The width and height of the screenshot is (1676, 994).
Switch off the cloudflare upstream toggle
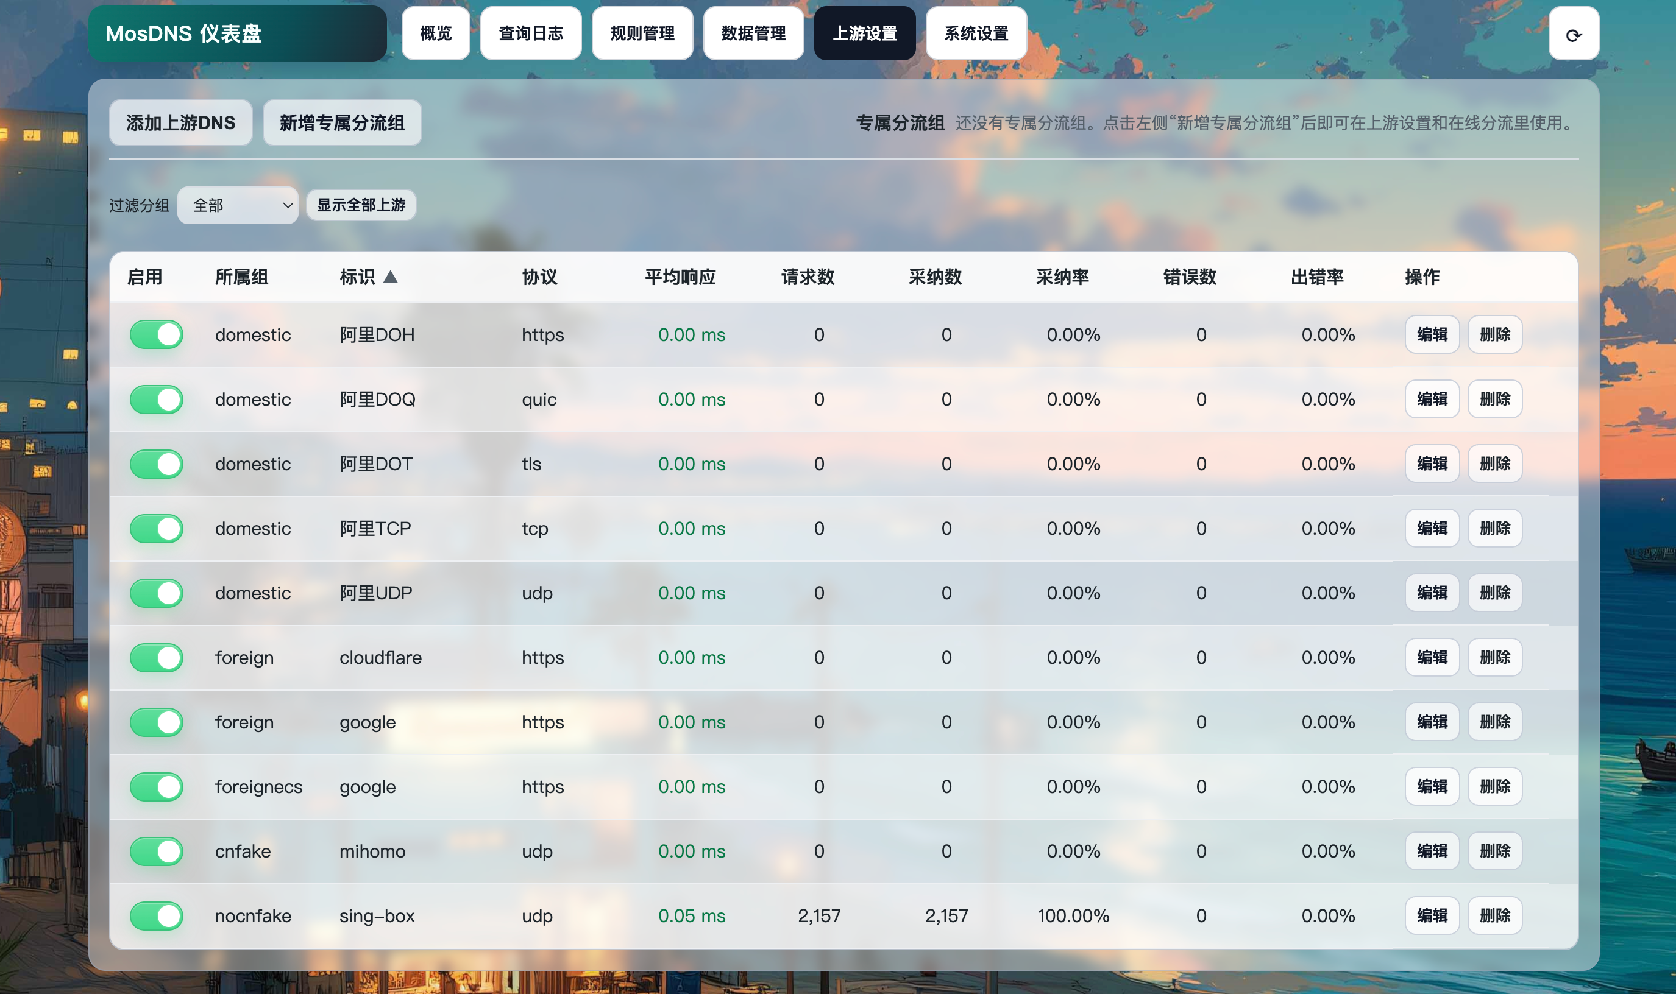point(157,658)
